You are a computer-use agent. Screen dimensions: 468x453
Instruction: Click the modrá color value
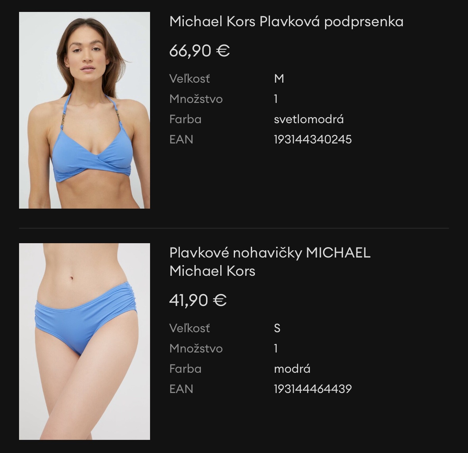tap(292, 369)
